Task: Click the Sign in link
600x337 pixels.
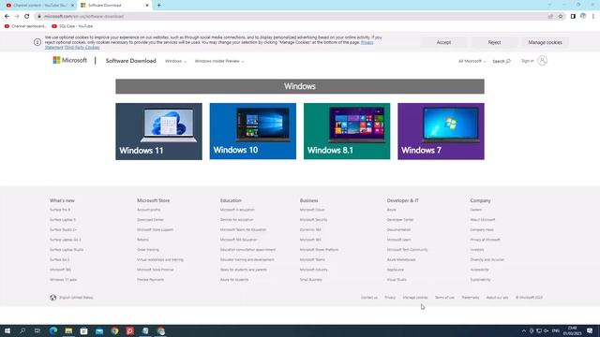Action: click(527, 61)
